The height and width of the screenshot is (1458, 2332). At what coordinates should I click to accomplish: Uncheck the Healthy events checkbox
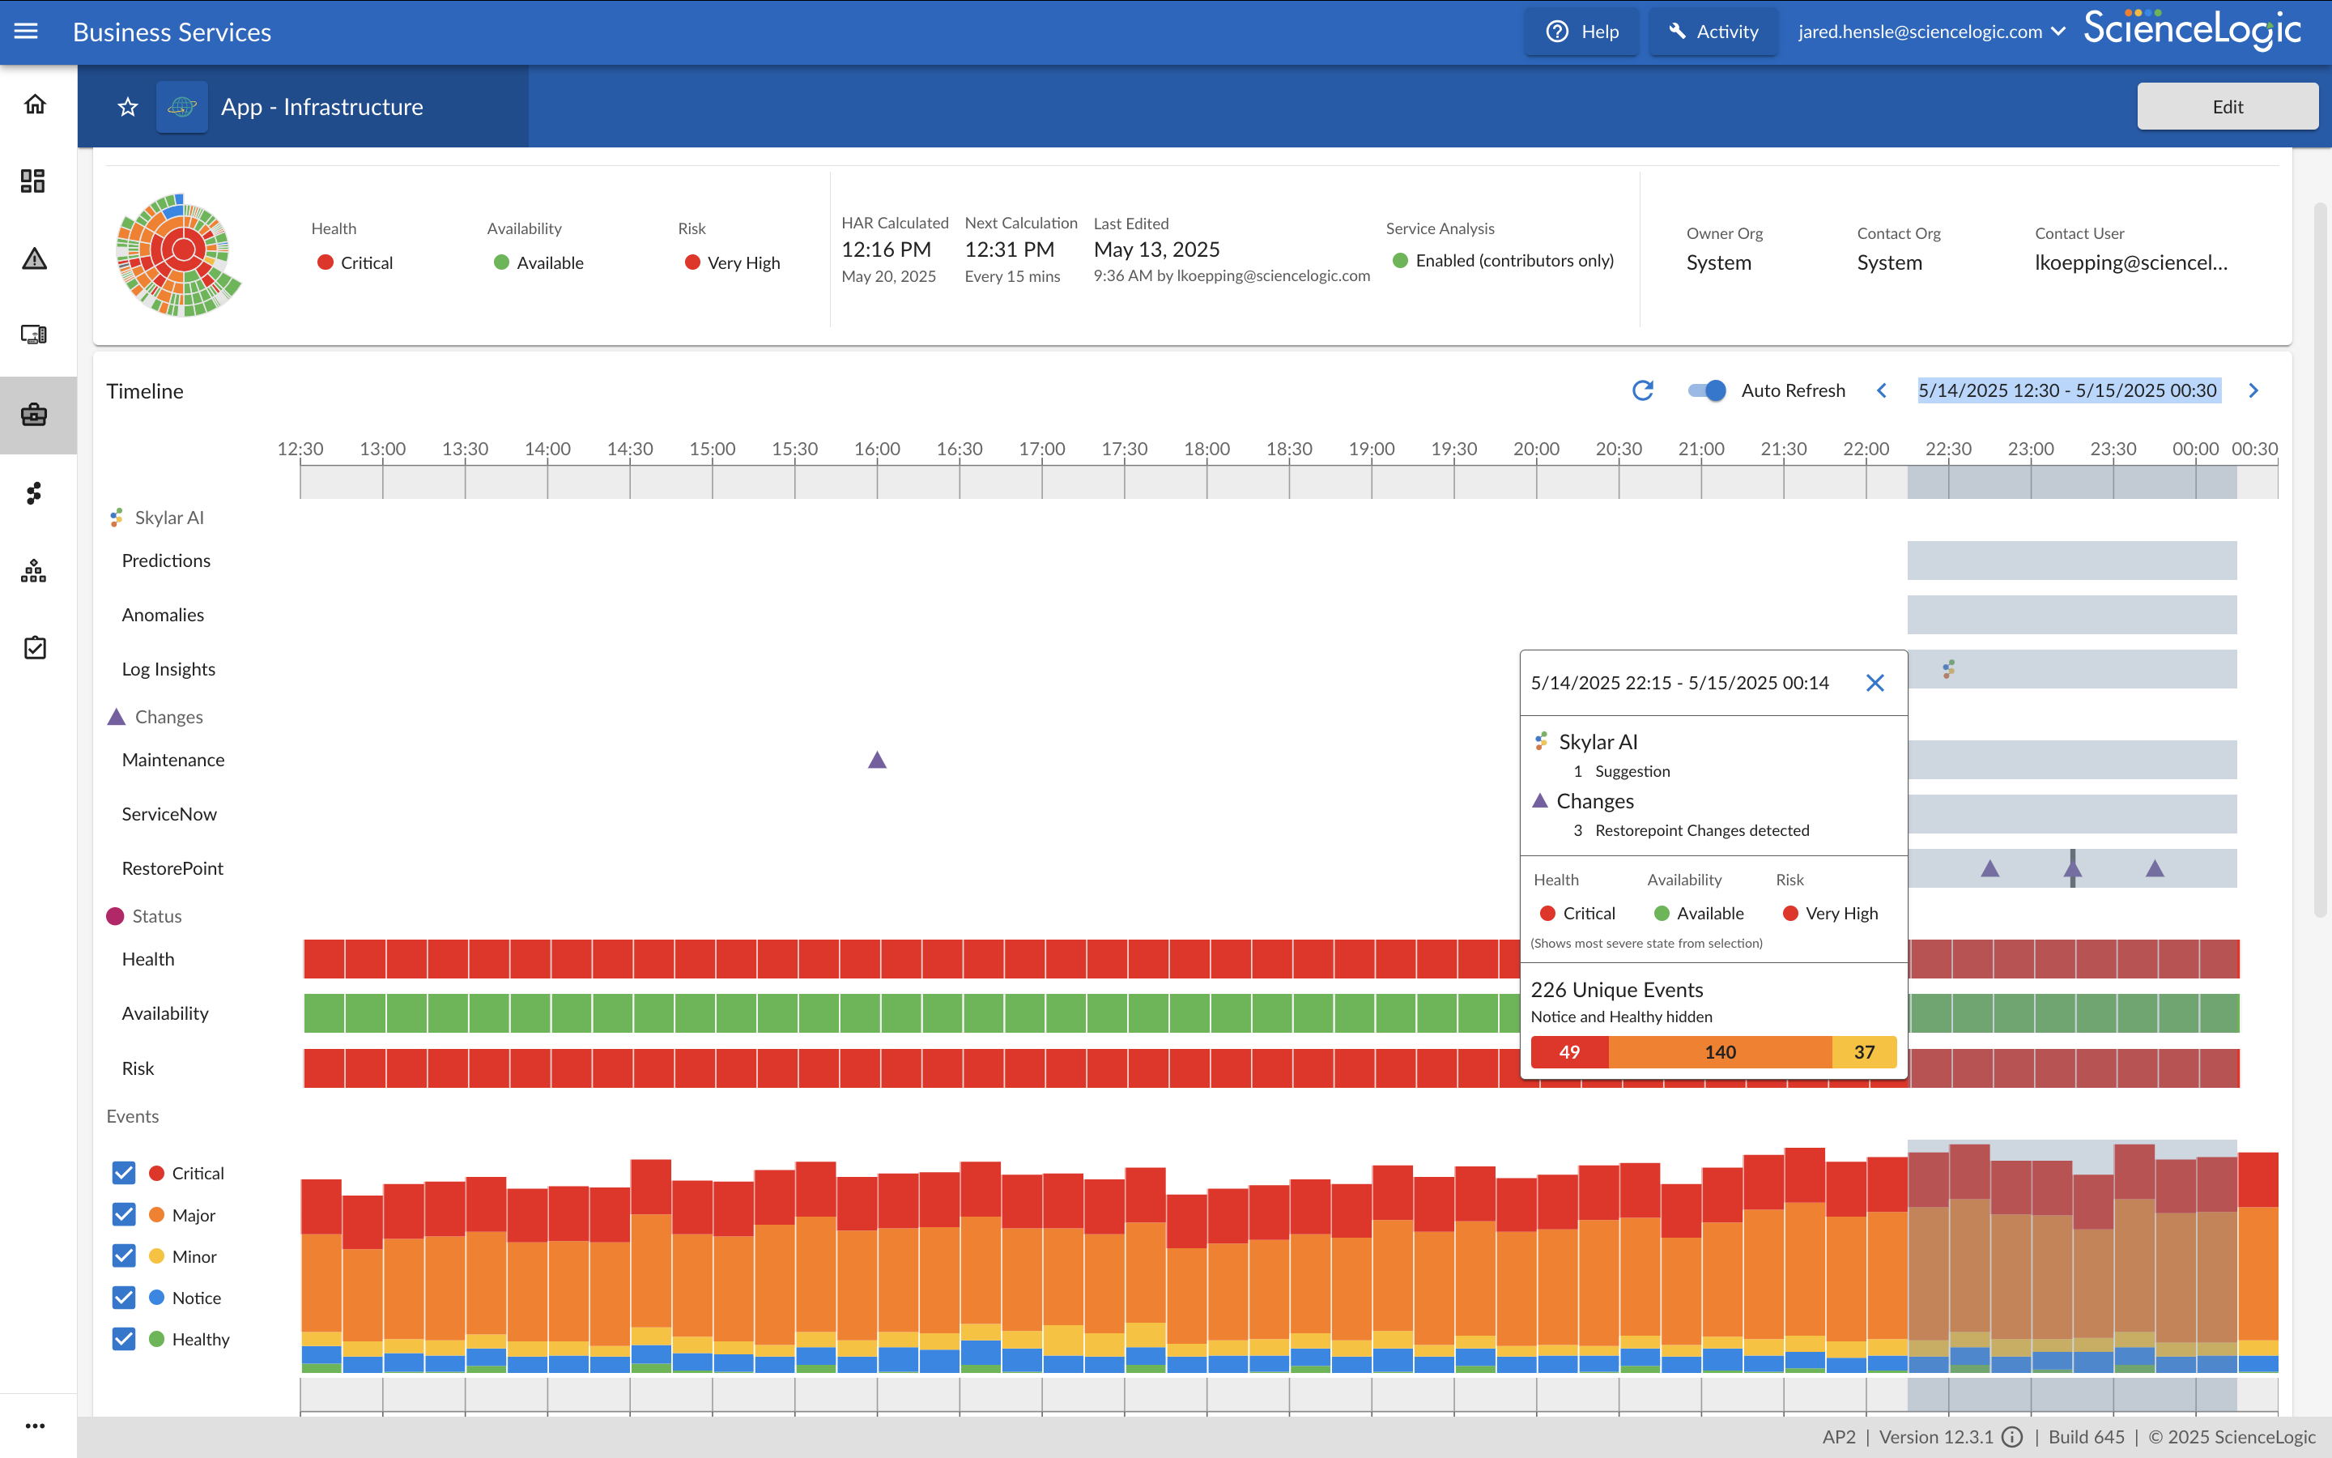123,1340
